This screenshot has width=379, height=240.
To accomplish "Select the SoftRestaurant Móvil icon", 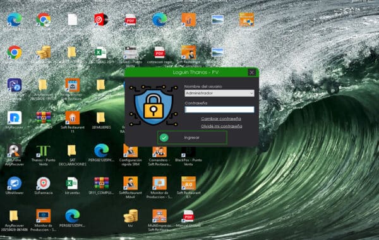I will click(x=130, y=188).
